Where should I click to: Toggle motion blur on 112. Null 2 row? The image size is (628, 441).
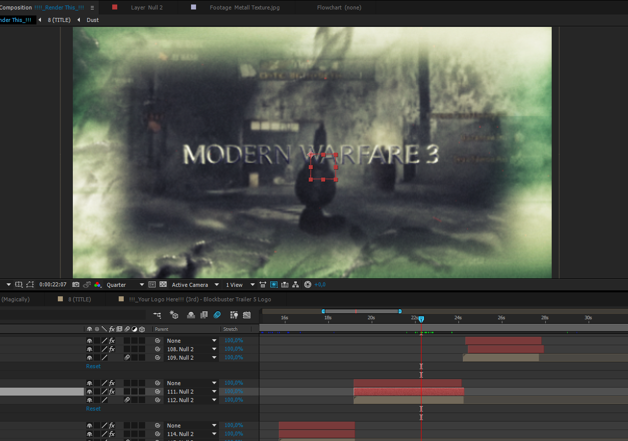(x=127, y=400)
